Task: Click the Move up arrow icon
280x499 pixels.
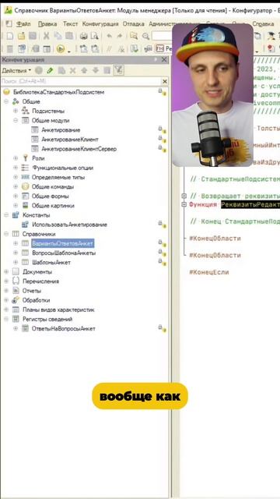Action: coord(84,70)
